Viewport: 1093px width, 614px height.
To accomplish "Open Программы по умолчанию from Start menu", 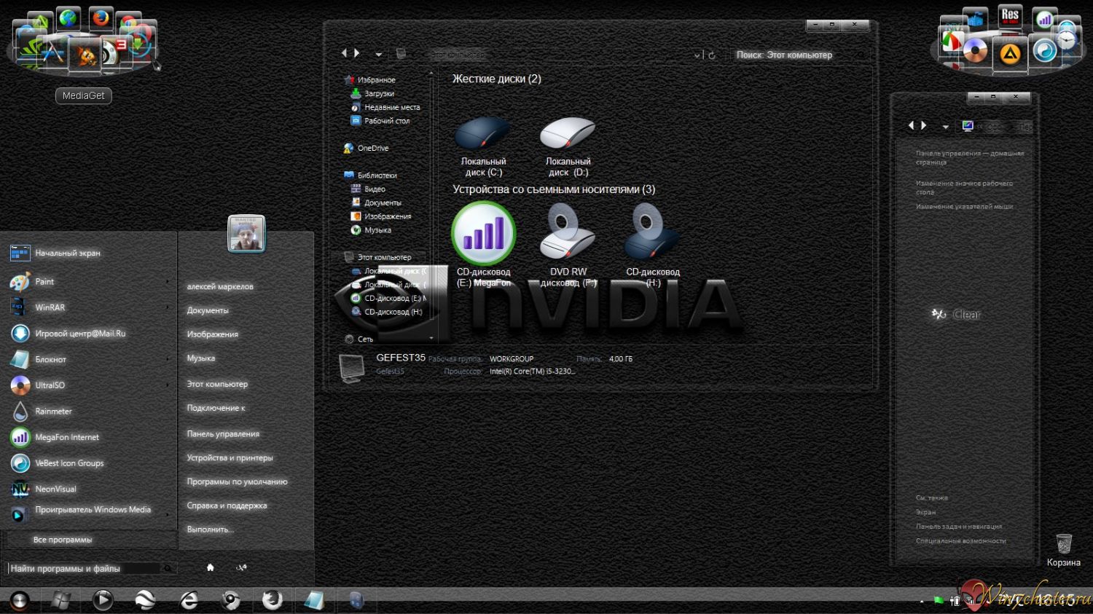I will (x=237, y=482).
